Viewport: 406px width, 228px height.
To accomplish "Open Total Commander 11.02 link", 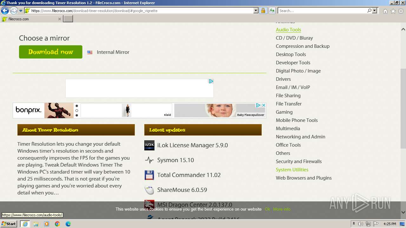I will click(189, 175).
